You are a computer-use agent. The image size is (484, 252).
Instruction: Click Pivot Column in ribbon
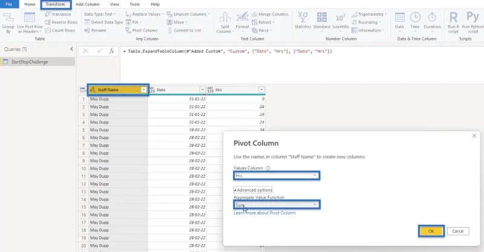(142, 30)
